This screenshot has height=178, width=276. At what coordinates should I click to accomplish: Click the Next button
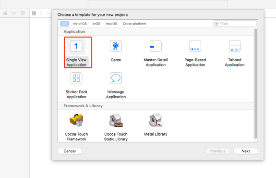[x=246, y=151]
